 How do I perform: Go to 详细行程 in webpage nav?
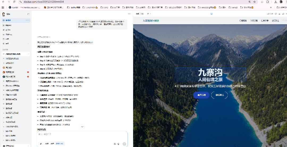coord(254,21)
